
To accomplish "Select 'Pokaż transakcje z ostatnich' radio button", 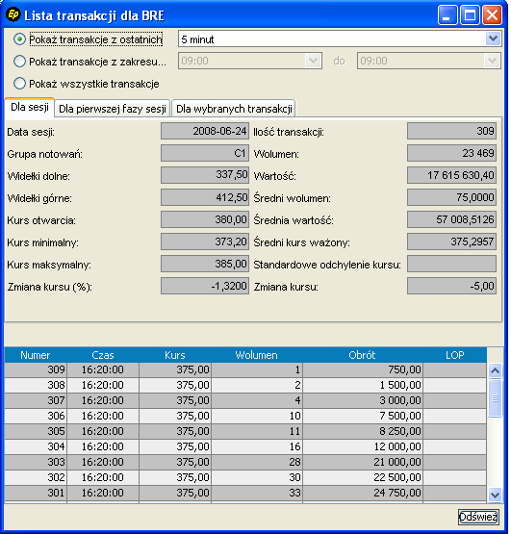I will point(20,39).
